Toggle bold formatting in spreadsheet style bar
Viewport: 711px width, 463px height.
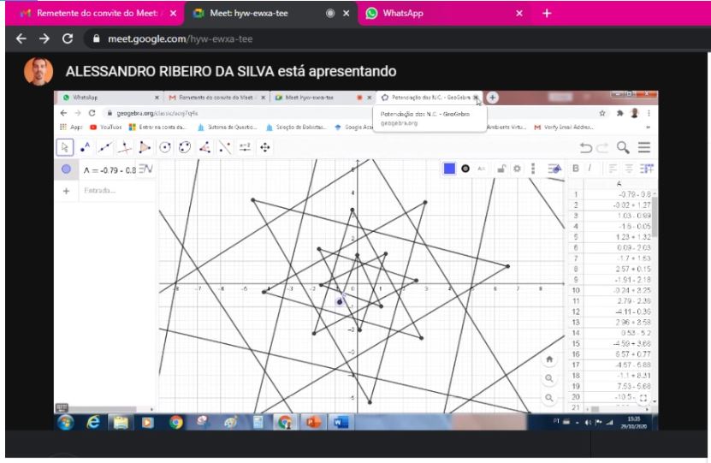[x=576, y=169]
